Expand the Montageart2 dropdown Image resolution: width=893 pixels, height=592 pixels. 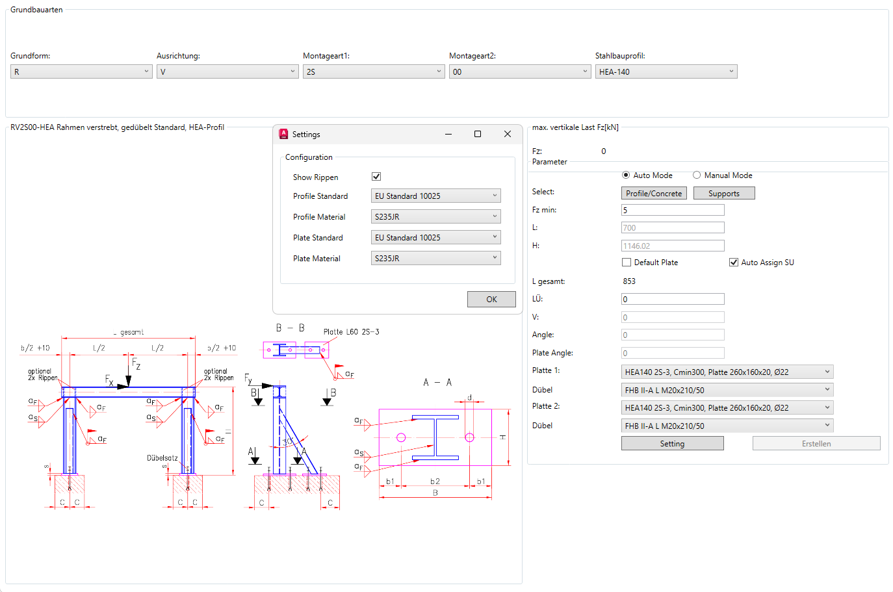tap(520, 71)
